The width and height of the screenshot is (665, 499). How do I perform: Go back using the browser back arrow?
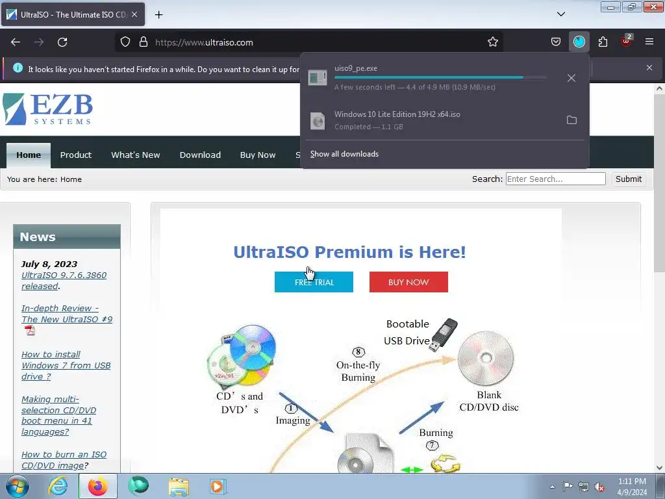coord(16,42)
